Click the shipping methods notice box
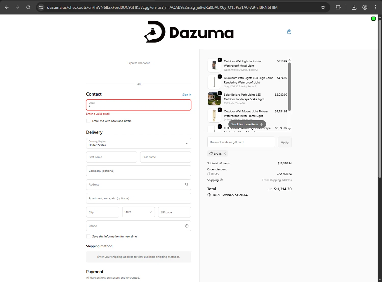The width and height of the screenshot is (382, 282). pyautogui.click(x=139, y=257)
